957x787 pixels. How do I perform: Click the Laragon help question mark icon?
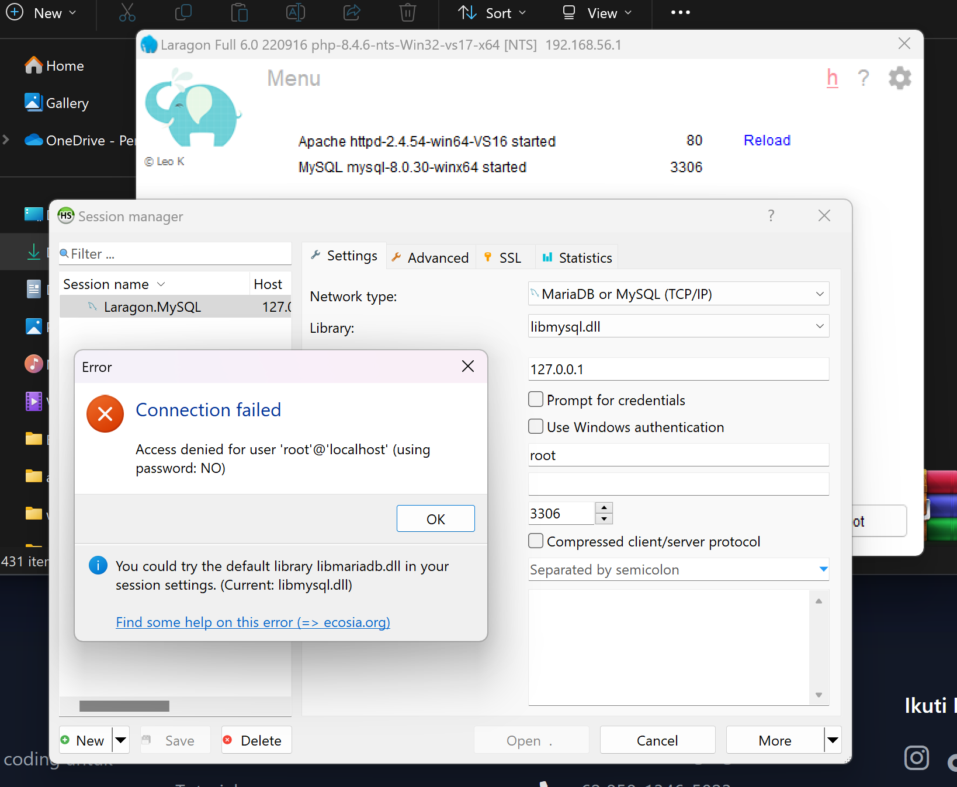coord(863,78)
